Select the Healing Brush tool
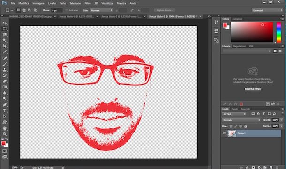Image resolution: width=286 pixels, height=169 pixels. (x=5, y=58)
